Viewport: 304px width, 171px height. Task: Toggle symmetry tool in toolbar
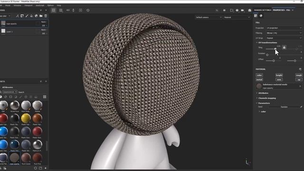68,10
